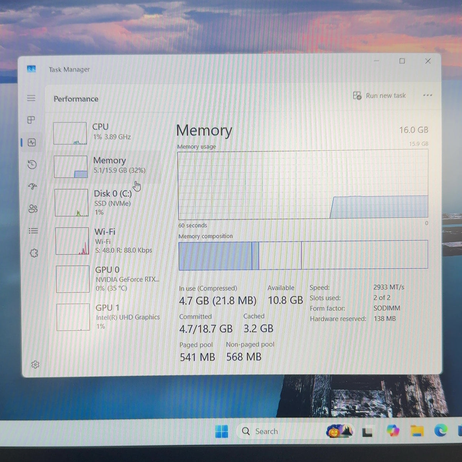Select the Performance page icon
This screenshot has width=462, height=462.
[x=32, y=142]
